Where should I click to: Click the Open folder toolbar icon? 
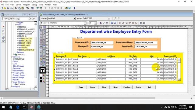coord(5,8)
